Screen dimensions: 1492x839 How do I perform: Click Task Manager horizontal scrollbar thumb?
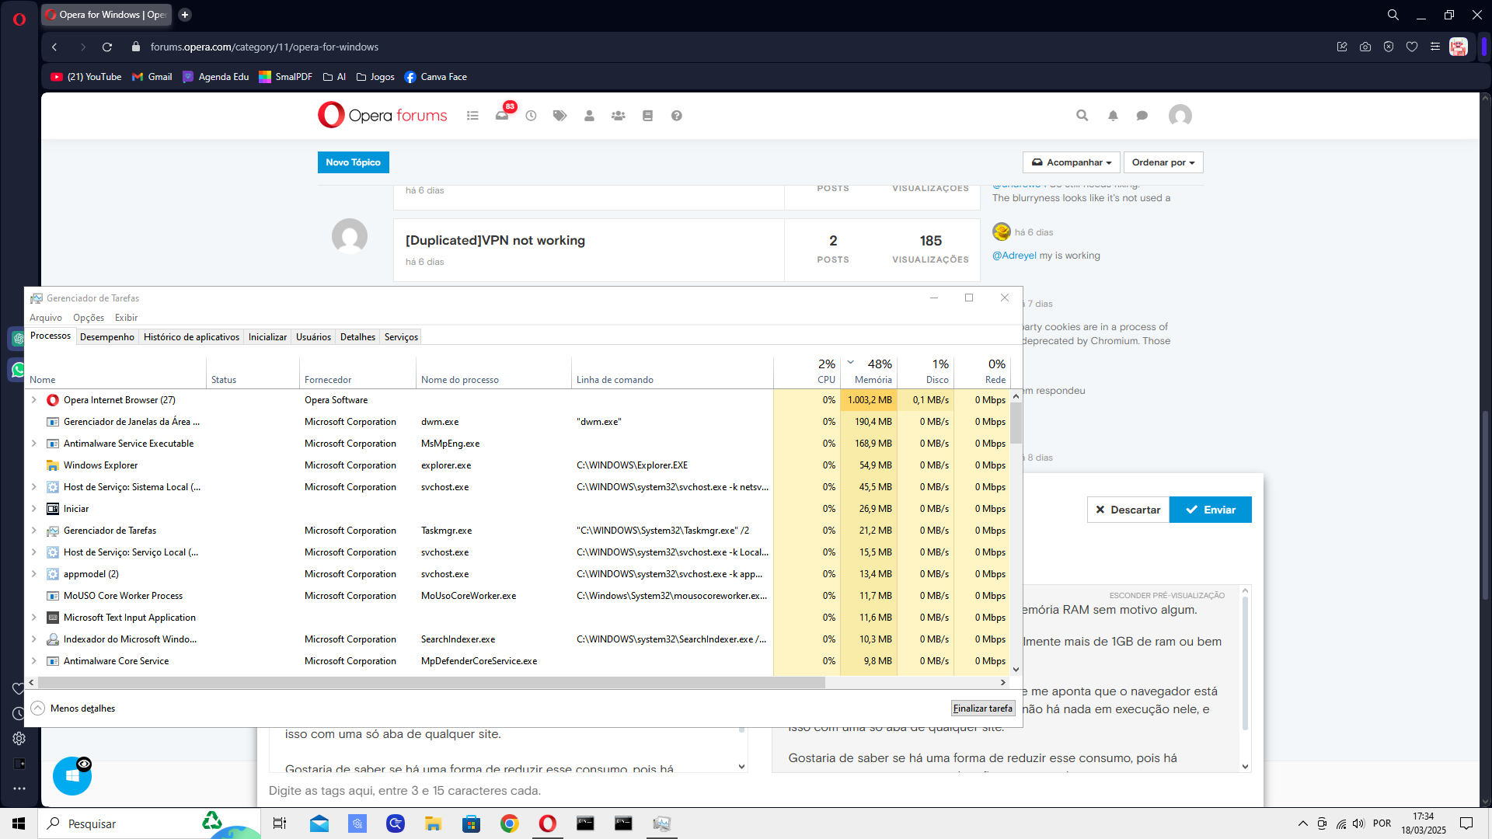coord(431,683)
